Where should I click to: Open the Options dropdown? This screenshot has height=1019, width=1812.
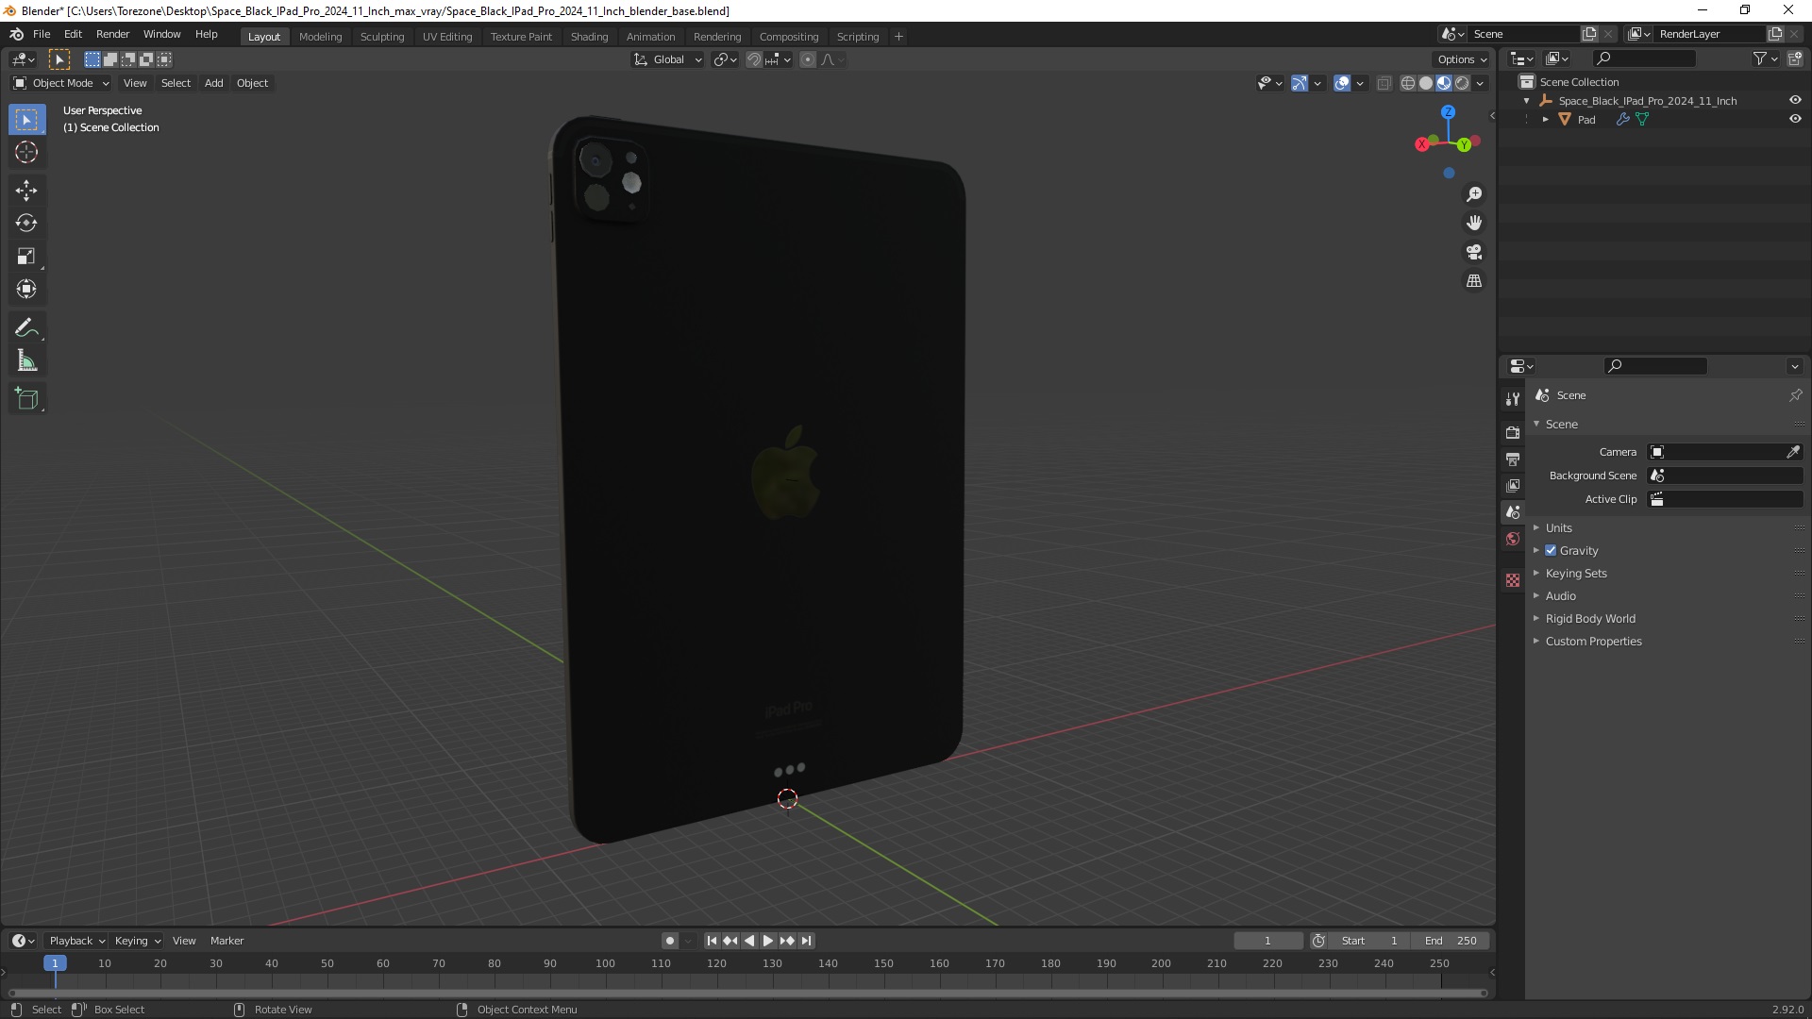pos(1462,59)
